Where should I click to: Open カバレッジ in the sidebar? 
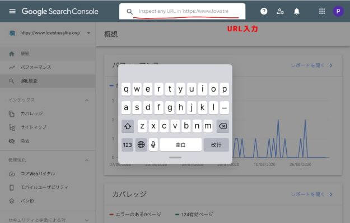tap(48, 113)
